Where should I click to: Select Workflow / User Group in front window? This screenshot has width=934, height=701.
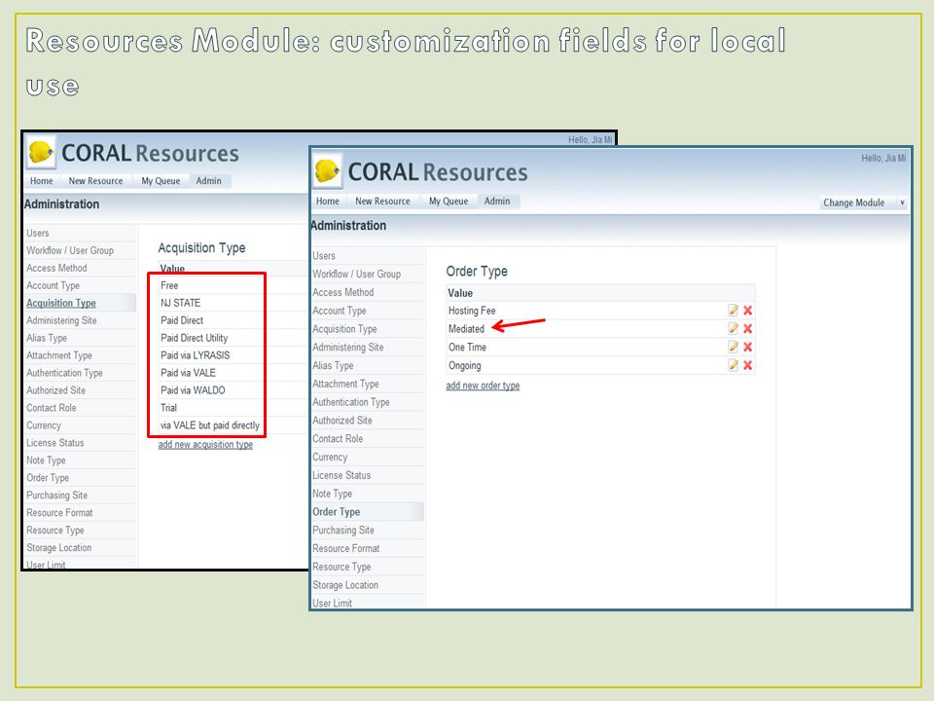tap(367, 275)
